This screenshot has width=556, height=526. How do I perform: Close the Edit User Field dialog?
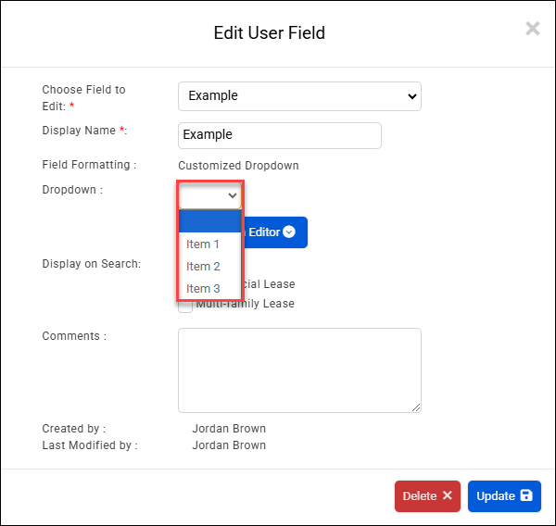tap(532, 29)
